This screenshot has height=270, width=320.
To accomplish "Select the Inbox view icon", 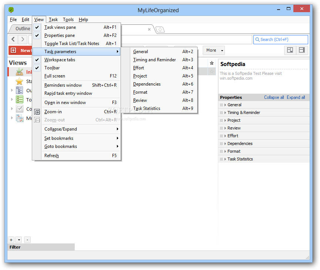I will 20,72.
